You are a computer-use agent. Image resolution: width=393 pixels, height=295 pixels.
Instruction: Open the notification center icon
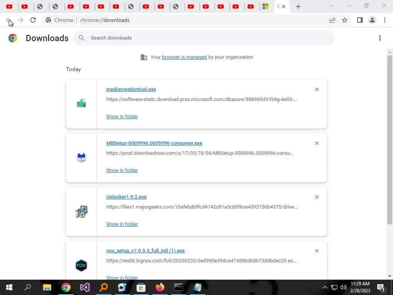[381, 287]
